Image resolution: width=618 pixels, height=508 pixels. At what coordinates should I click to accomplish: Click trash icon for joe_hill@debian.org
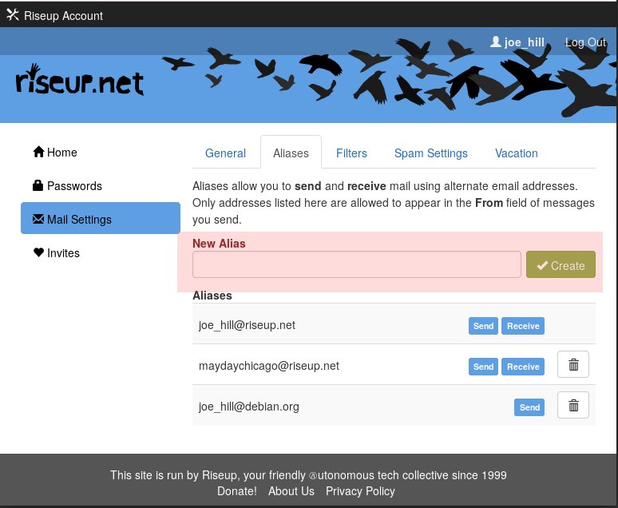coord(572,406)
